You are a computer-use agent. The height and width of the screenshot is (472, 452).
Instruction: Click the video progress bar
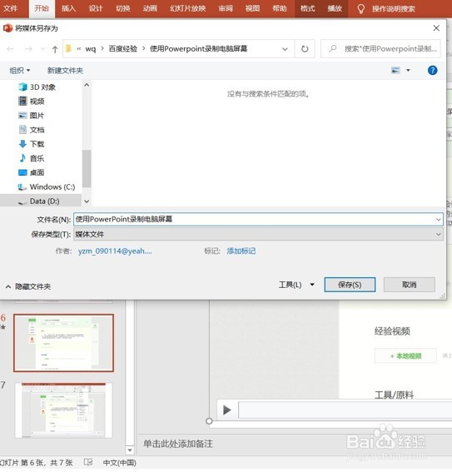[x=345, y=410]
